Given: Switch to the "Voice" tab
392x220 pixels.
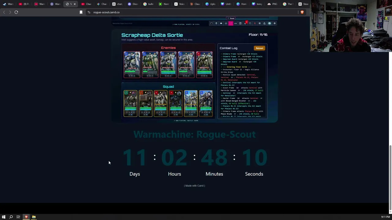Looking at the screenshot, I should pos(179,4).
